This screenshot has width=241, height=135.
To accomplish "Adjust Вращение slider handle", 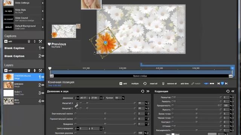I will pyautogui.click(x=105, y=124).
